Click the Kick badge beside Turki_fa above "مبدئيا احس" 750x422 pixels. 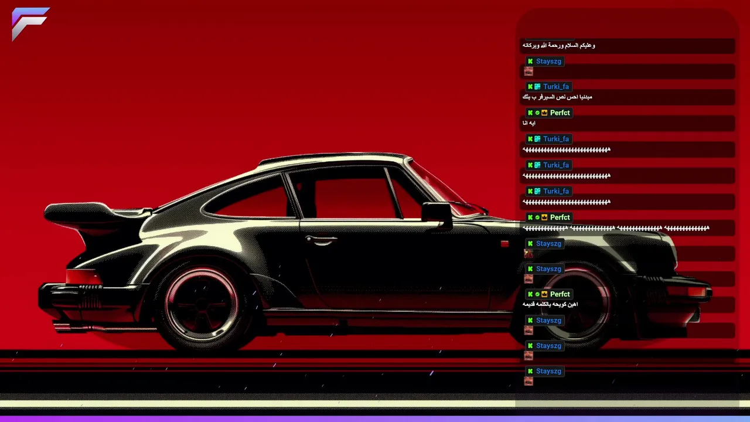(x=530, y=87)
